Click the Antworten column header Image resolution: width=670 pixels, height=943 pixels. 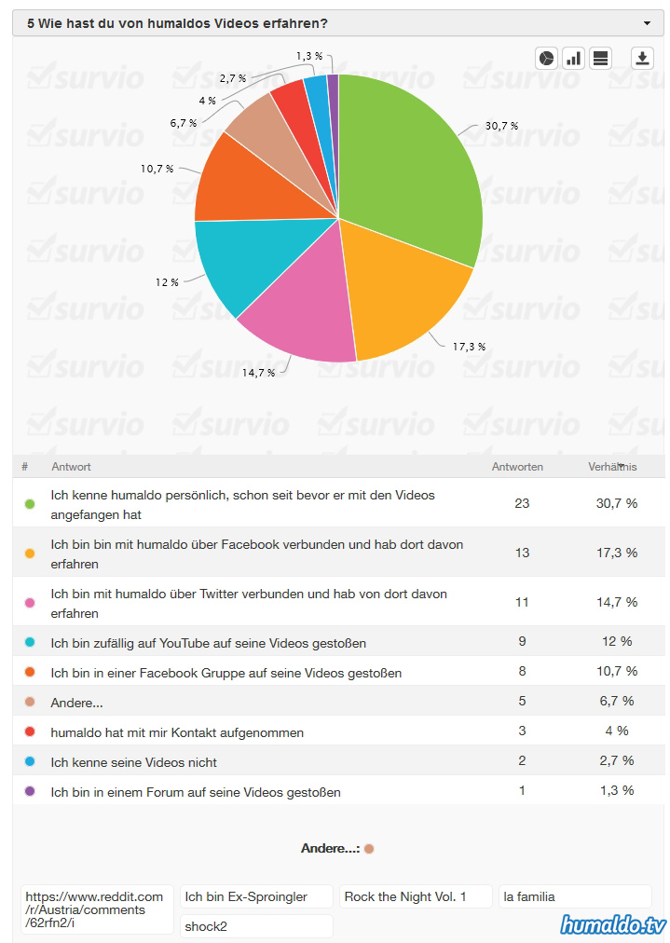click(517, 467)
